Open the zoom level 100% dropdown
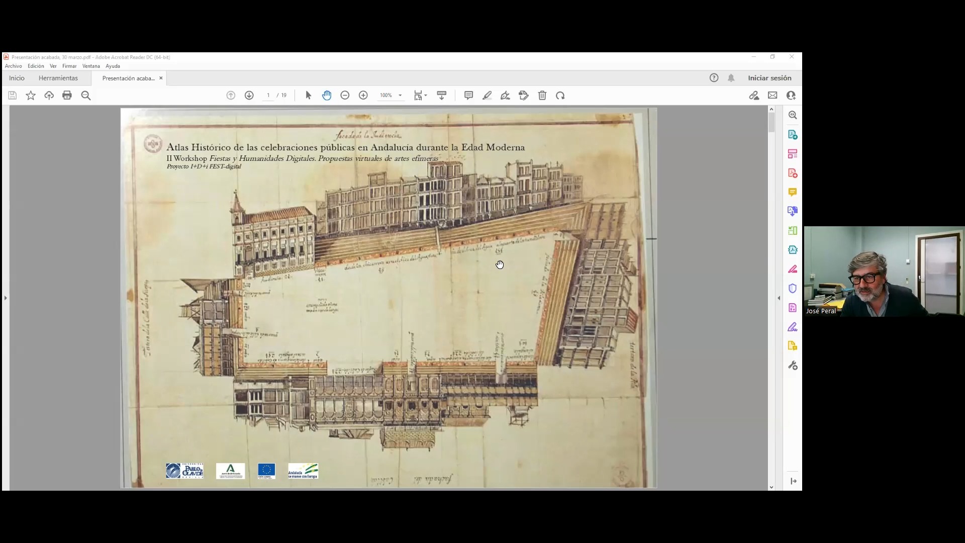This screenshot has width=965, height=543. (x=391, y=96)
